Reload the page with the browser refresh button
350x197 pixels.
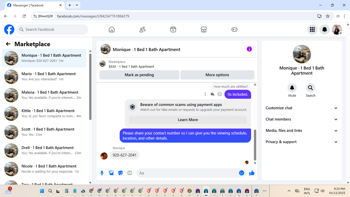pyautogui.click(x=24, y=16)
